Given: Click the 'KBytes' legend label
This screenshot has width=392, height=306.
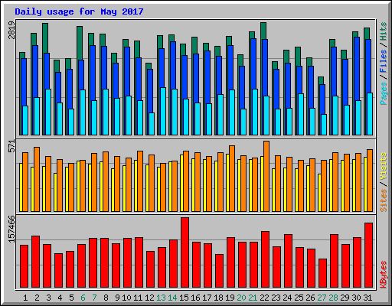Looking at the screenshot, I should pyautogui.click(x=384, y=275).
